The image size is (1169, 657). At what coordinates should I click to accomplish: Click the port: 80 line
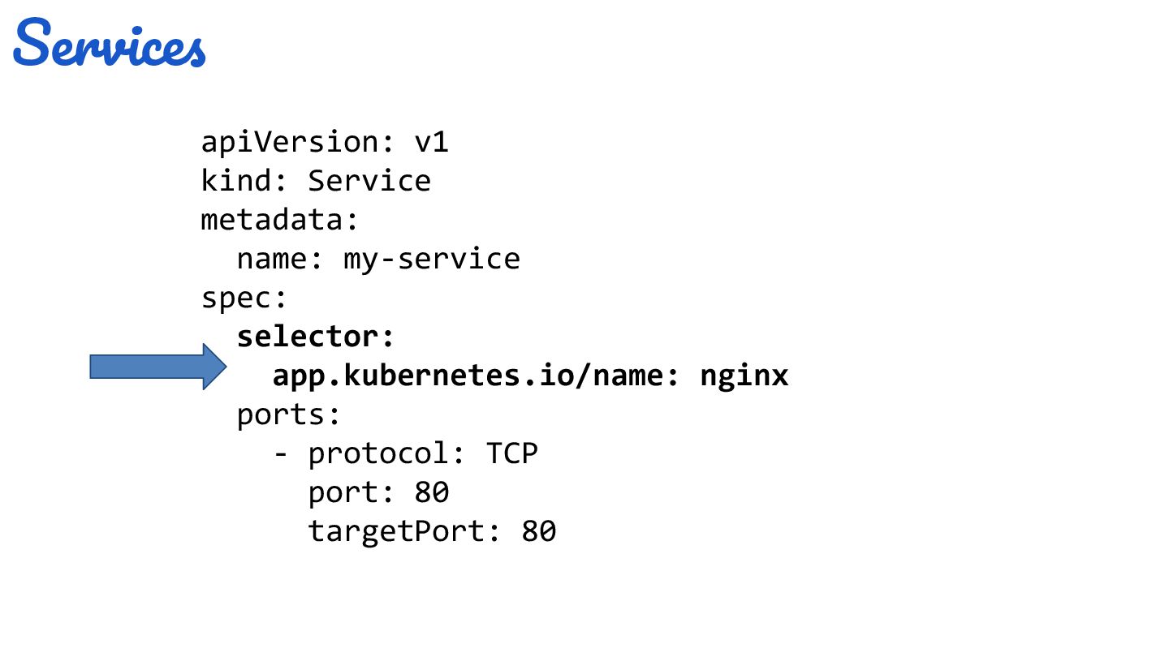tap(378, 492)
